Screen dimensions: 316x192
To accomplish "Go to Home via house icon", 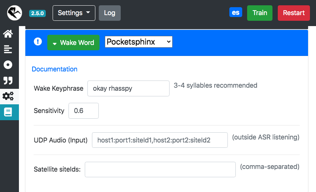I will point(8,34).
